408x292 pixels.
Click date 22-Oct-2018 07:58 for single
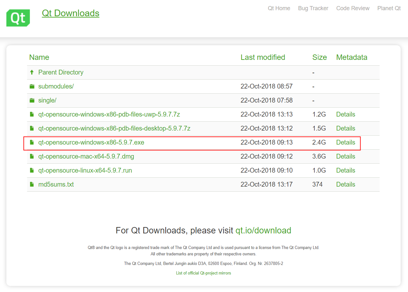pyautogui.click(x=267, y=100)
